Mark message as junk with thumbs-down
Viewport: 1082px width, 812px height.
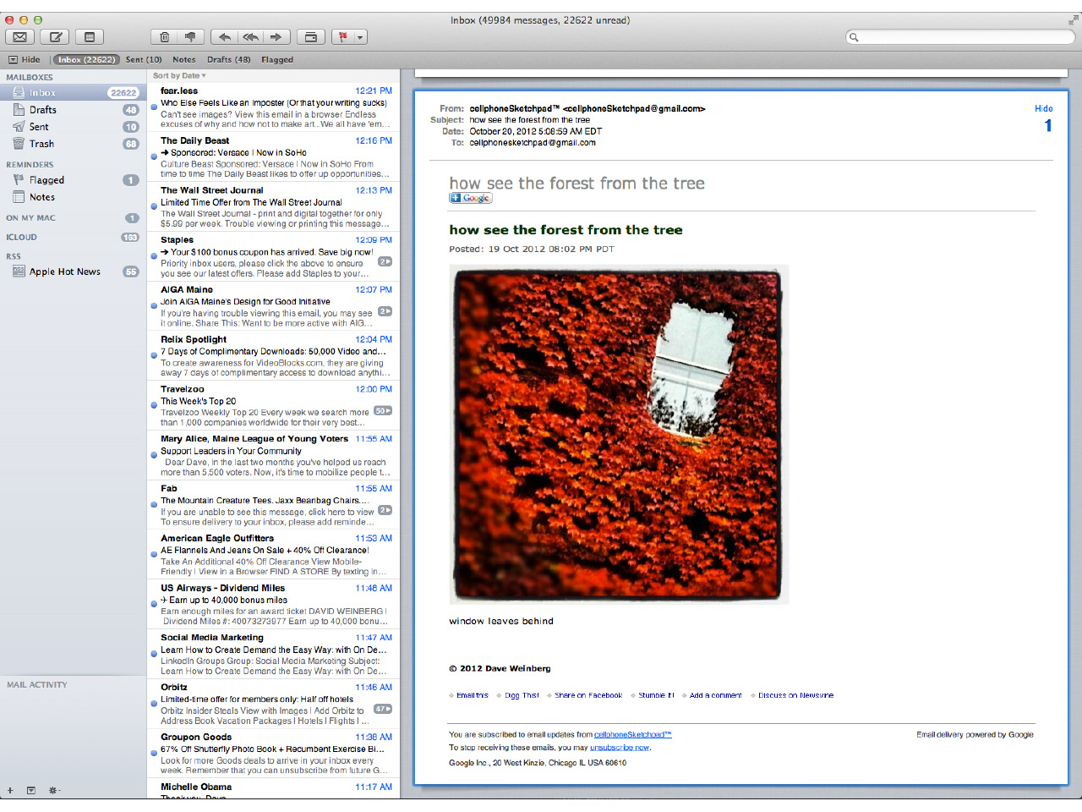point(190,36)
